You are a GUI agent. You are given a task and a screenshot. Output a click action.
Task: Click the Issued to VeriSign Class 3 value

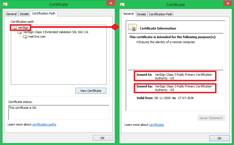click(184, 77)
